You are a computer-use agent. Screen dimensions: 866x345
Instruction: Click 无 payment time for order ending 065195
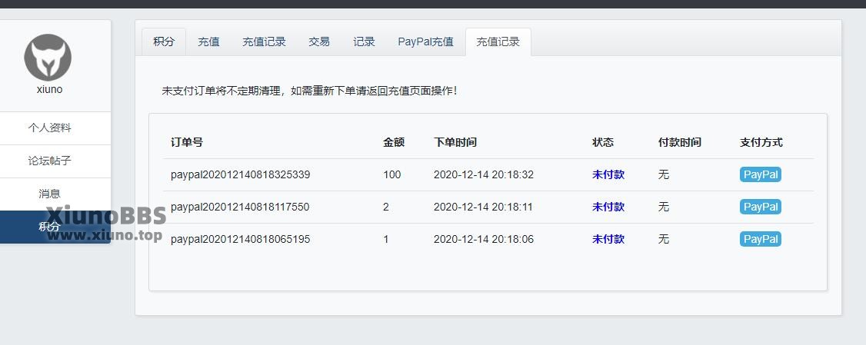click(664, 240)
